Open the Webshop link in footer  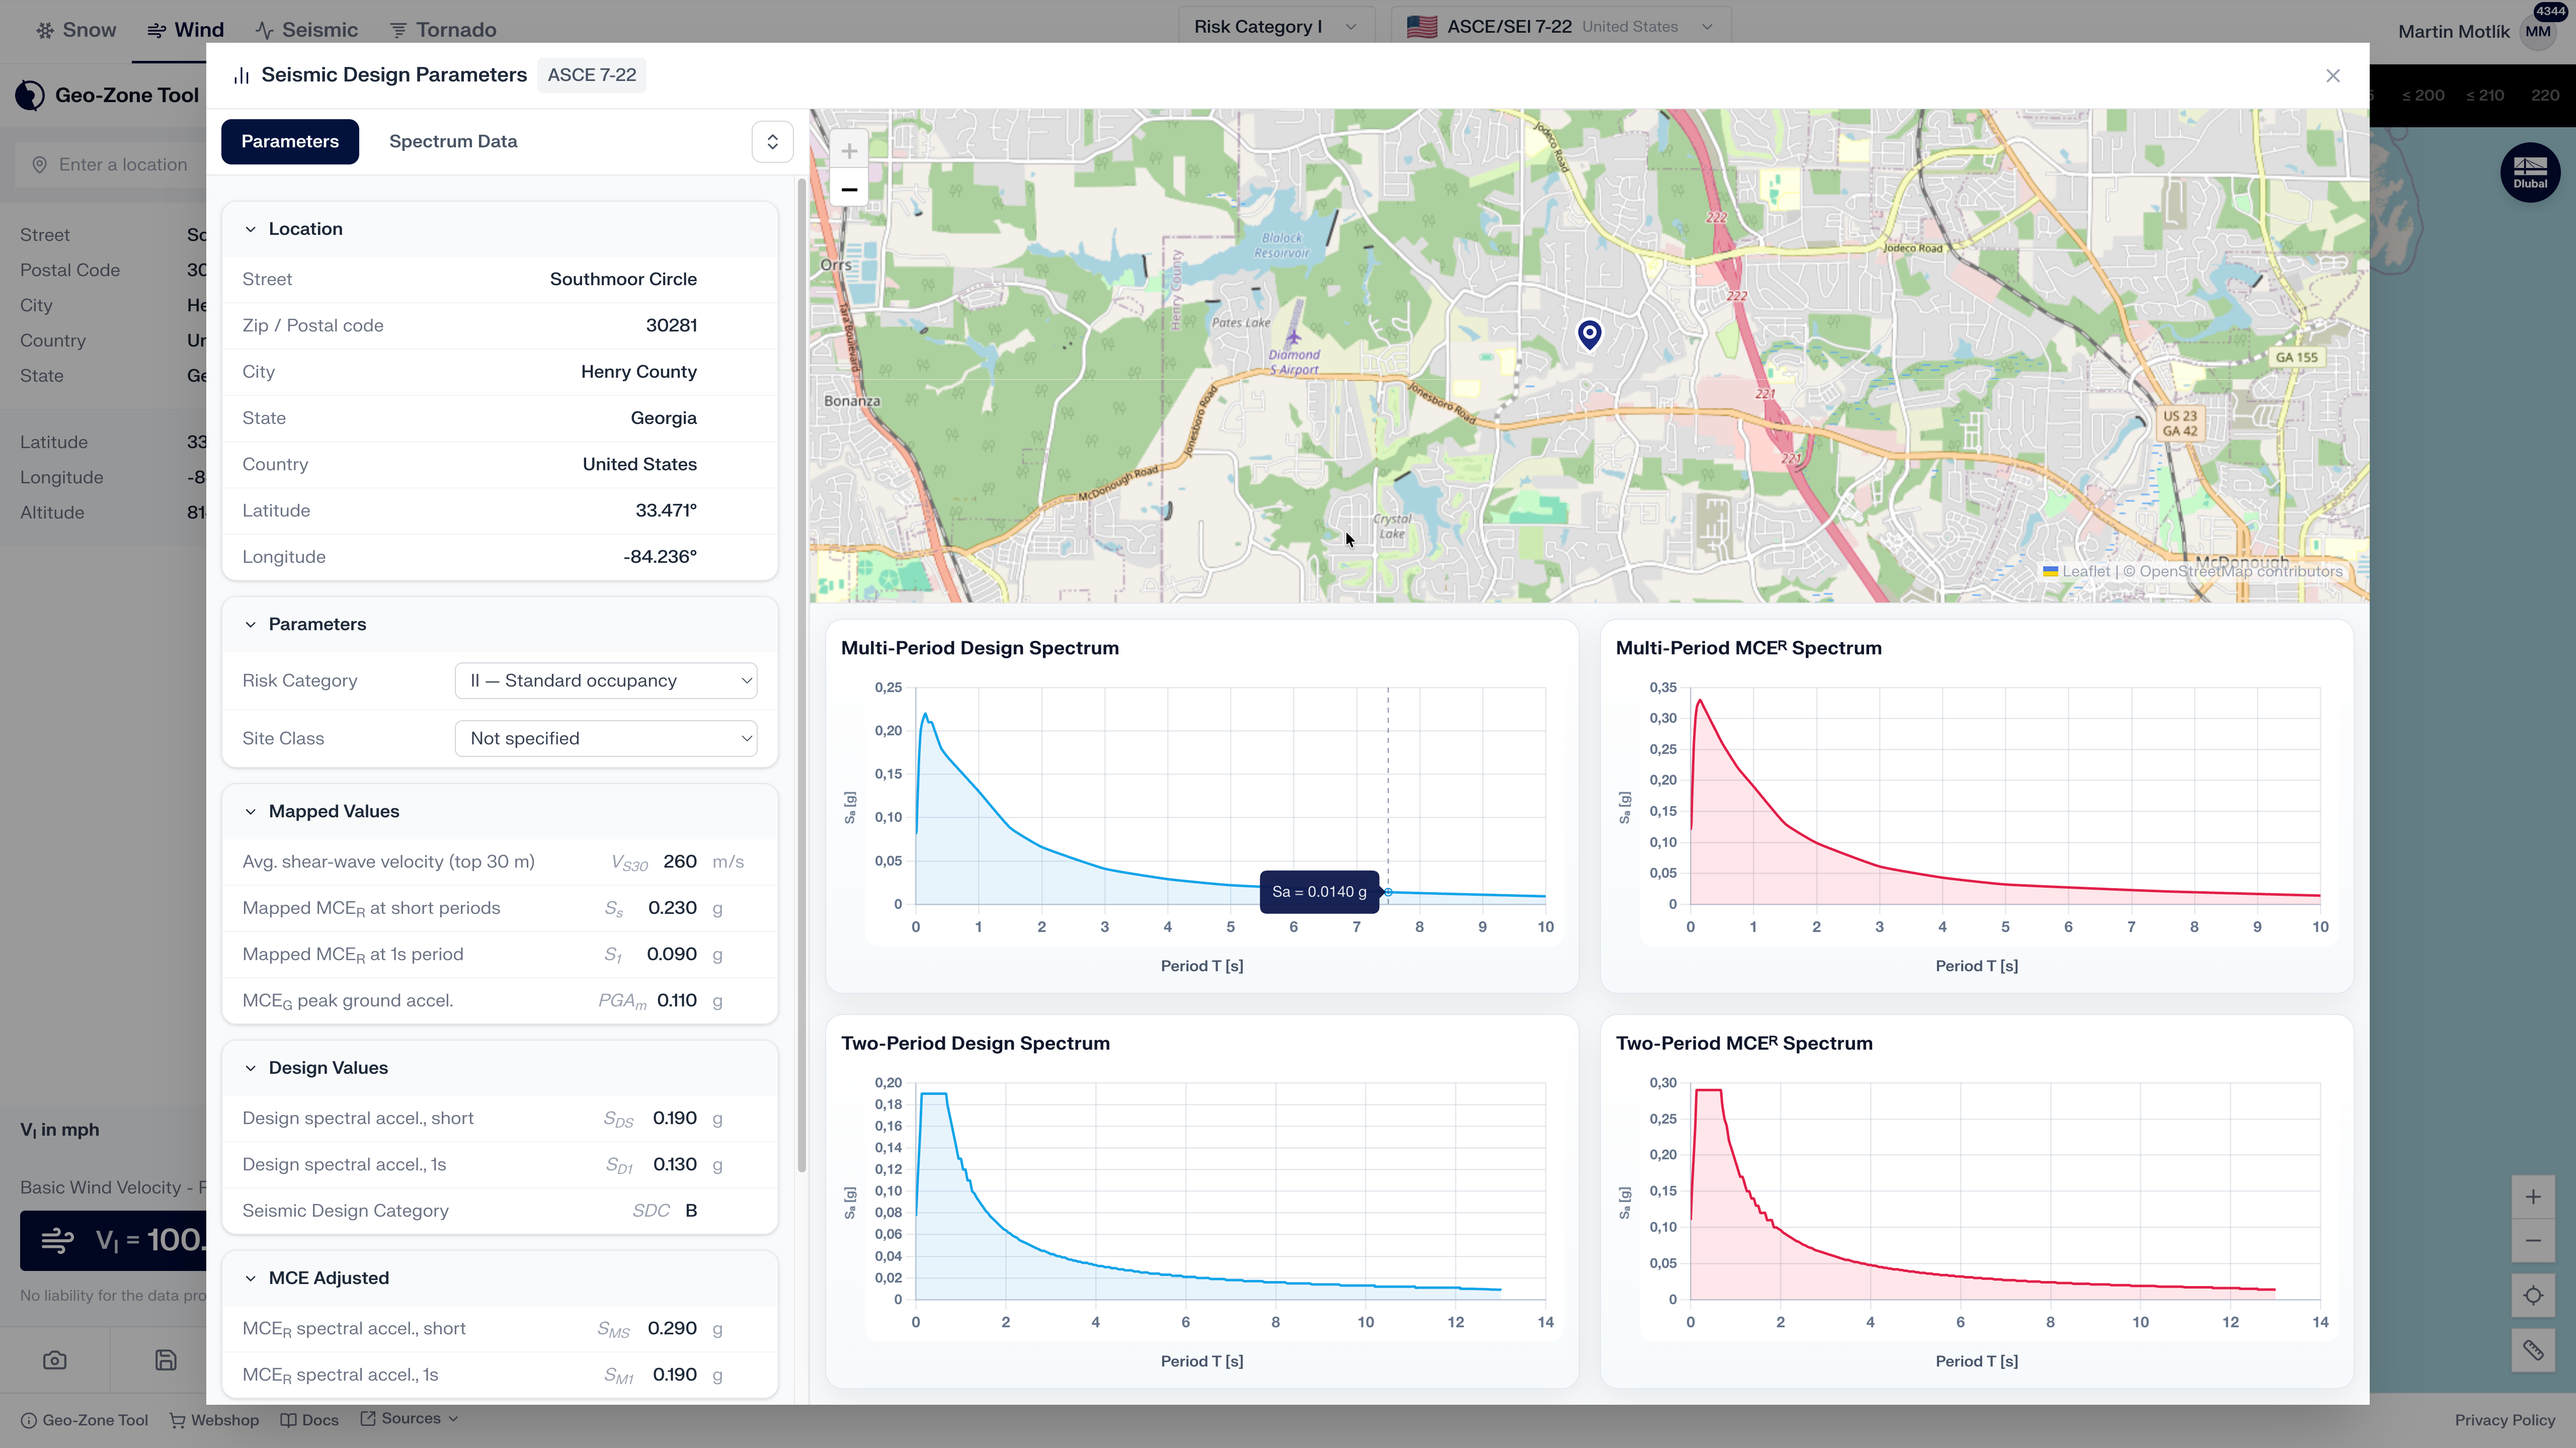215,1420
